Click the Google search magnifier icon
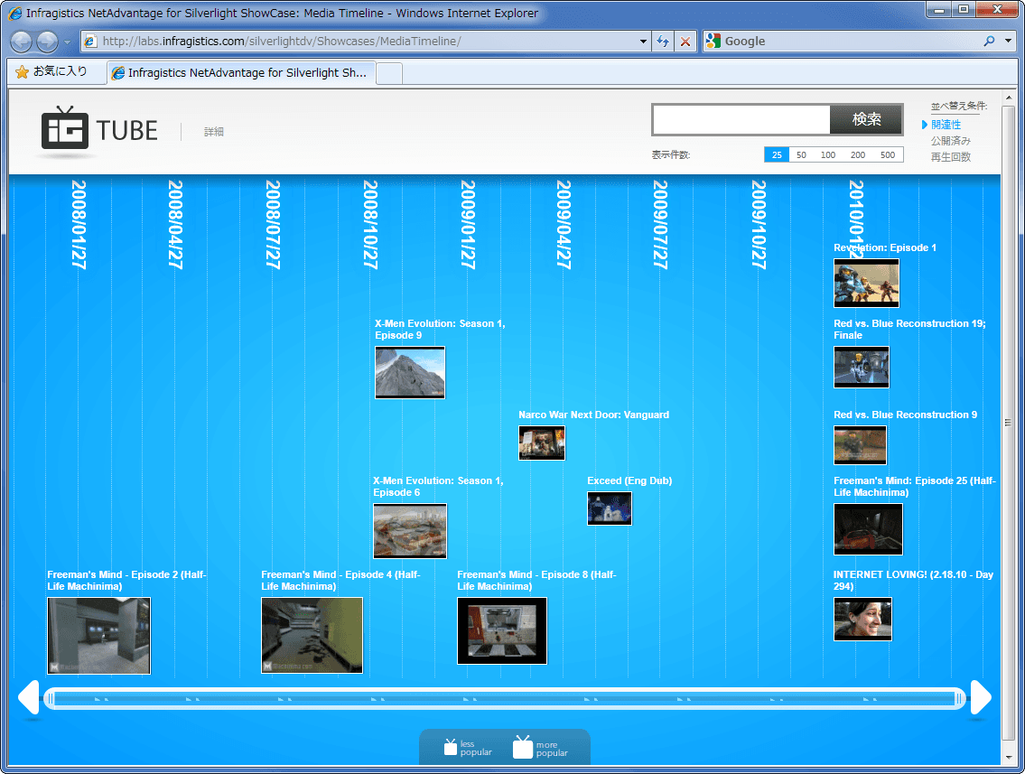1025x774 pixels. (x=989, y=42)
